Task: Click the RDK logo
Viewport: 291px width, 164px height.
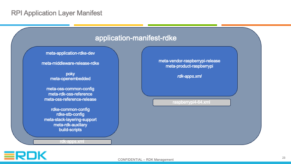Action: click(x=25, y=155)
